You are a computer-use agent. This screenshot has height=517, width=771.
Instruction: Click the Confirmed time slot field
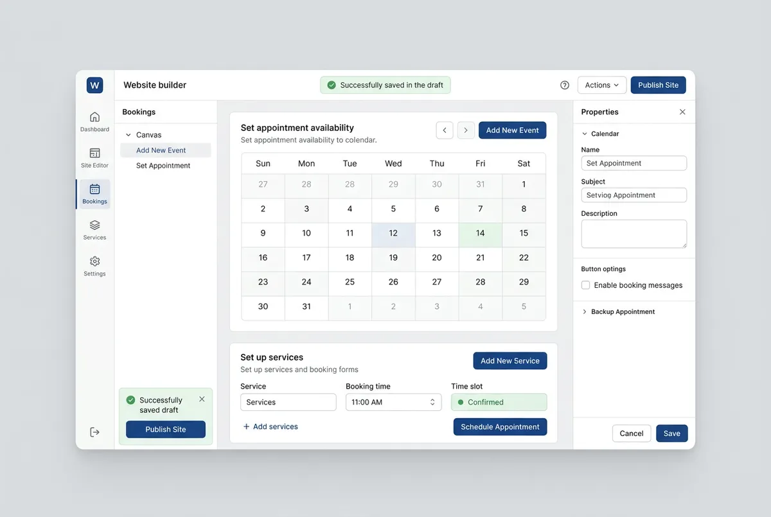499,402
